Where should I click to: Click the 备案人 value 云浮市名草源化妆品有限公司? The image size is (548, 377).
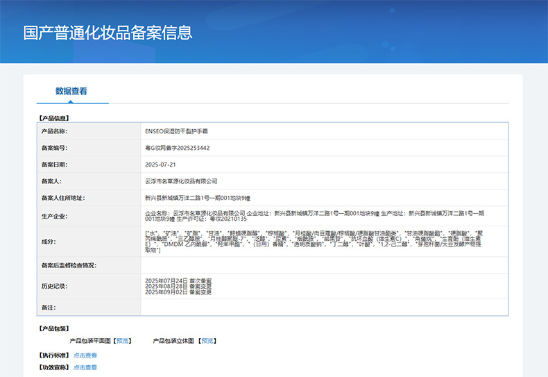181,181
